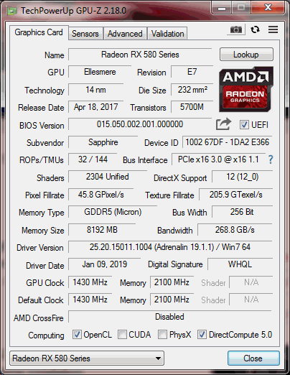This screenshot has height=375, width=290.
Task: Switch to the Sensors tab
Action: 85,34
